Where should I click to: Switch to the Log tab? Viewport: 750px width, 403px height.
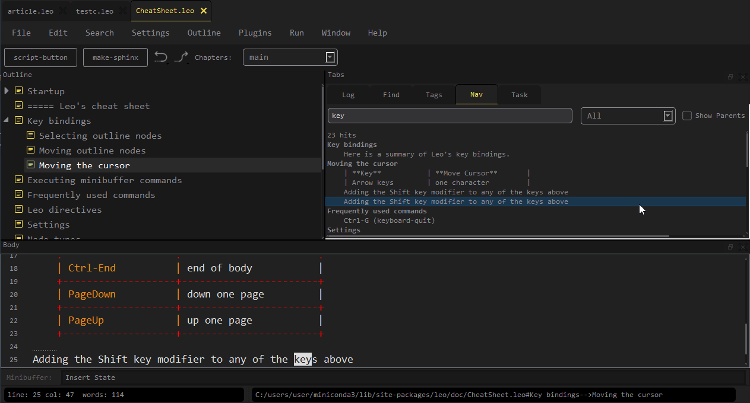point(349,95)
